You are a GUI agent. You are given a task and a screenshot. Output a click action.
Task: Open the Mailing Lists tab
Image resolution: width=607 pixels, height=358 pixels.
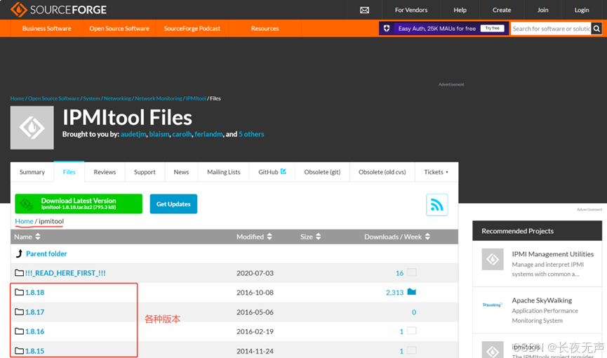pos(224,172)
